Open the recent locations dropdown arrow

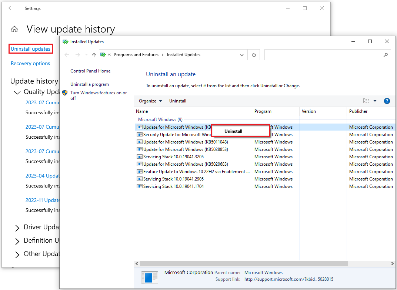[x=86, y=55]
